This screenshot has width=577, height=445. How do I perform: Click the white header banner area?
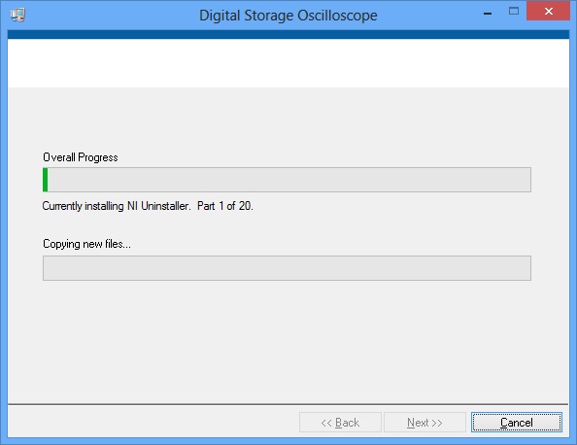tap(288, 63)
